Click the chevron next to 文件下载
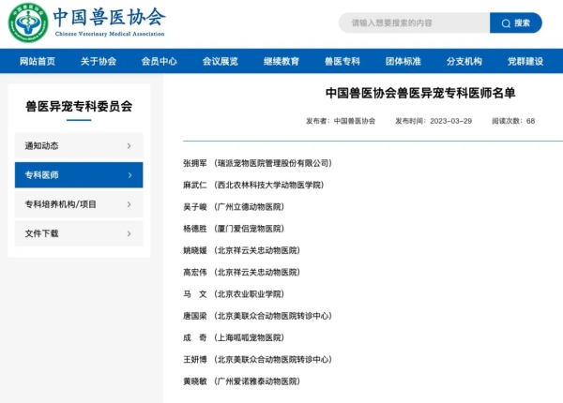The height and width of the screenshot is (403, 563). tap(129, 233)
